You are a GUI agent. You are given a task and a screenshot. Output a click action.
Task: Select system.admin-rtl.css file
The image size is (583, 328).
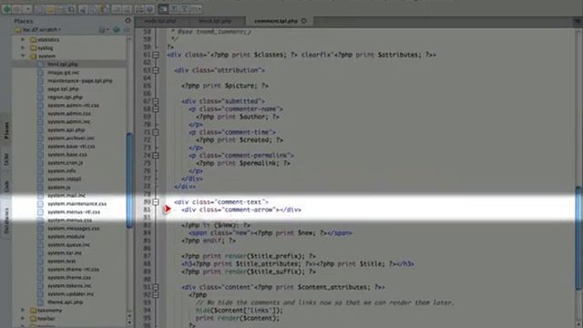click(73, 106)
